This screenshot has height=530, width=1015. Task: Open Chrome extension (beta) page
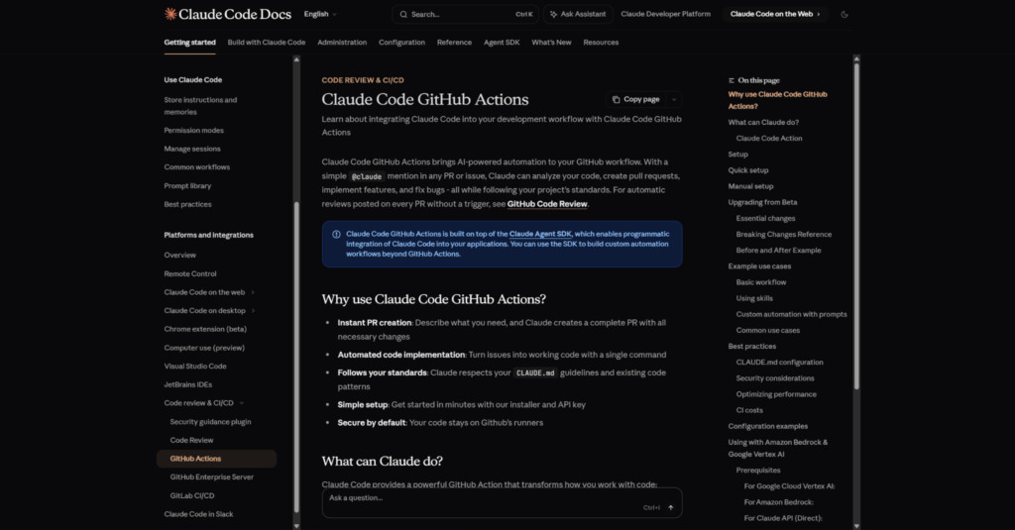point(205,329)
